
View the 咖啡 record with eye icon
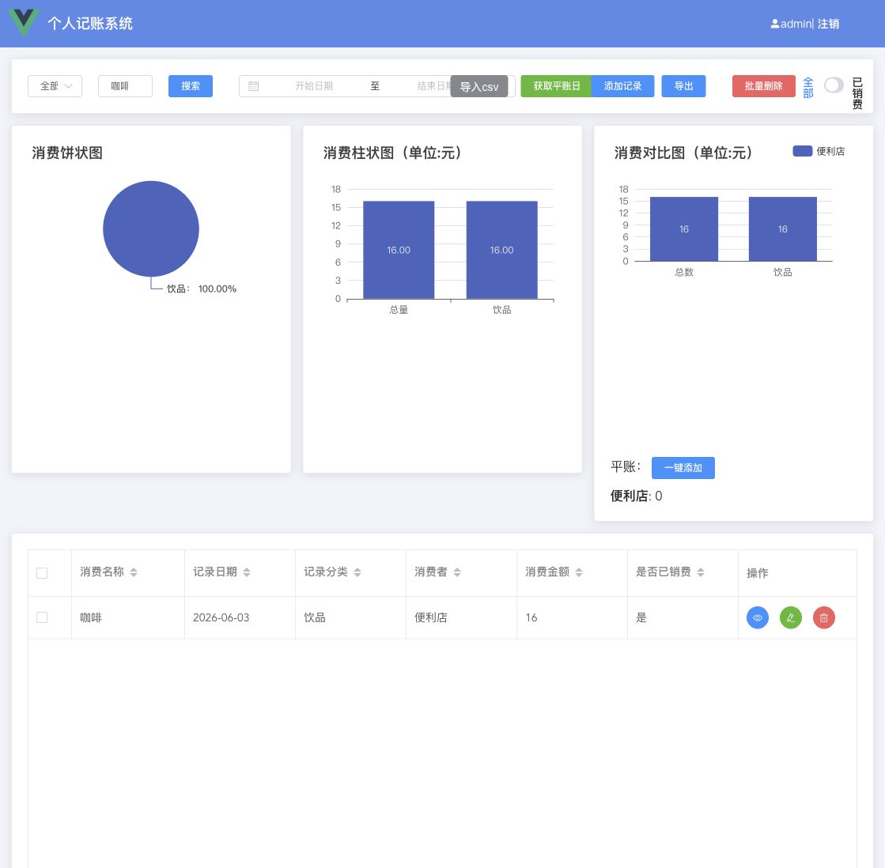point(758,617)
